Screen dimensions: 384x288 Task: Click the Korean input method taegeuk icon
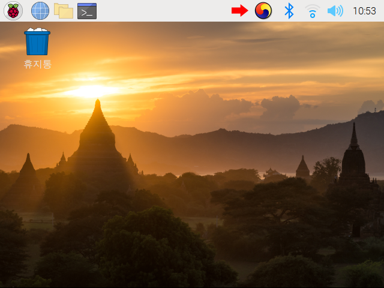[x=263, y=11]
